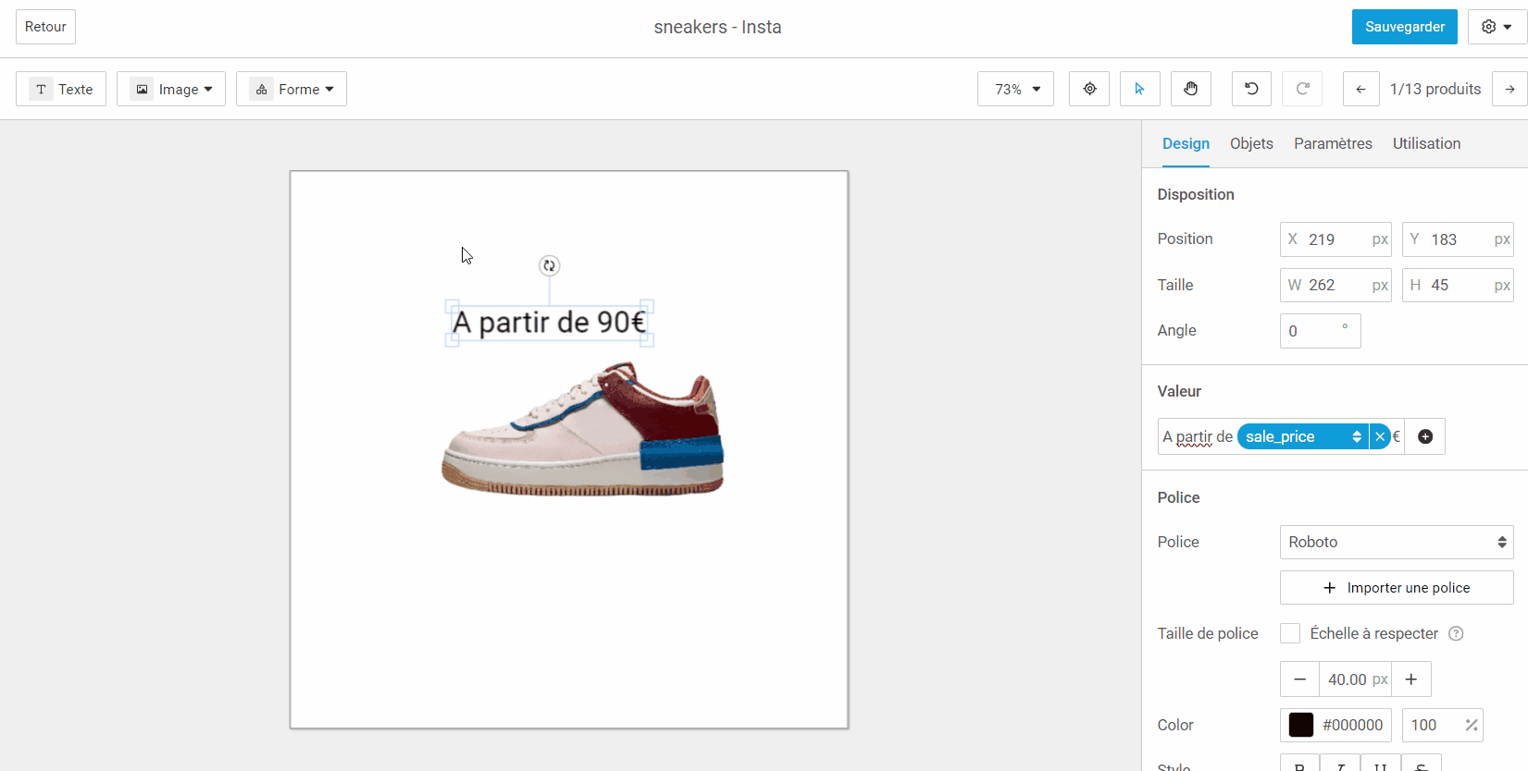Remove the sale_price variable tag

click(1380, 436)
